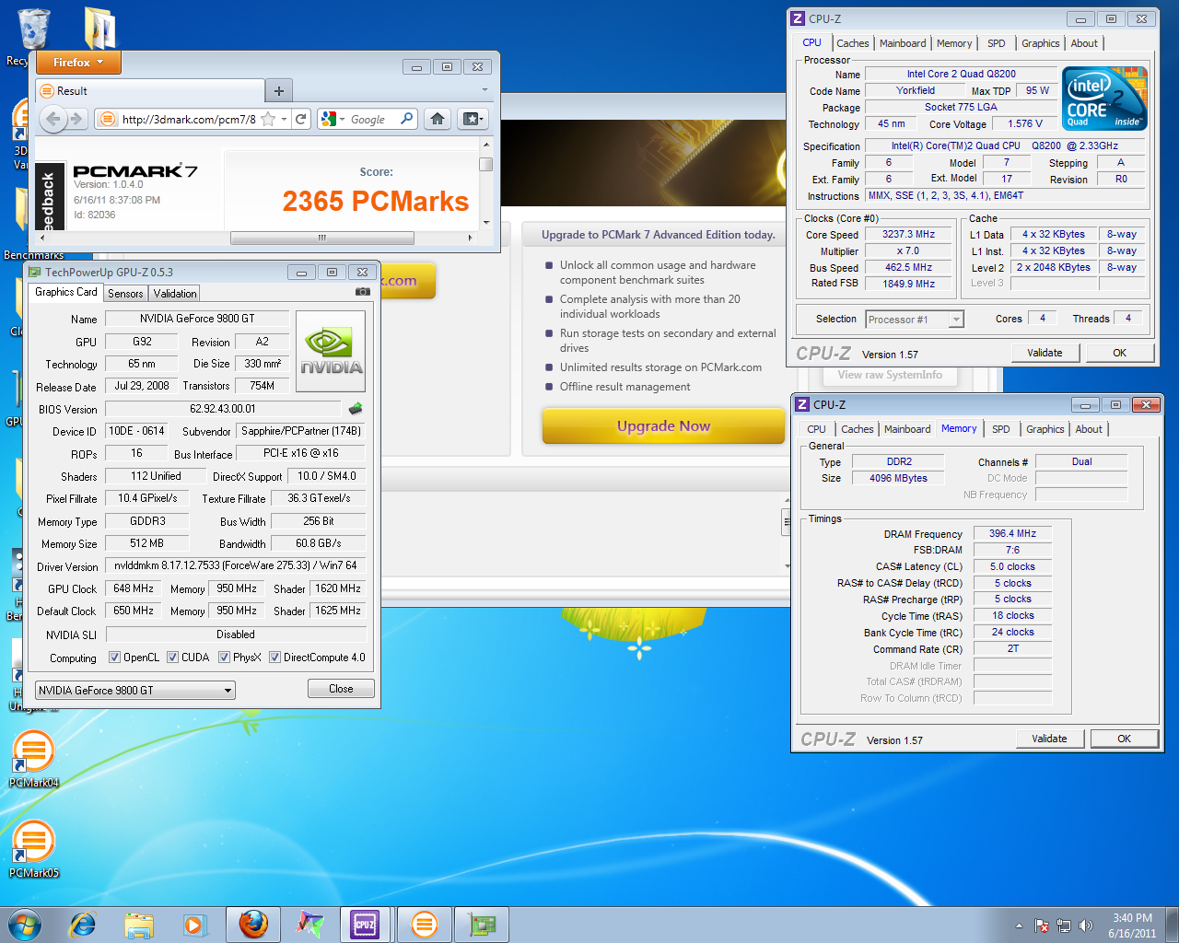This screenshot has height=943, width=1179.
Task: Open Windows Media Player from taskbar
Action: [x=194, y=924]
